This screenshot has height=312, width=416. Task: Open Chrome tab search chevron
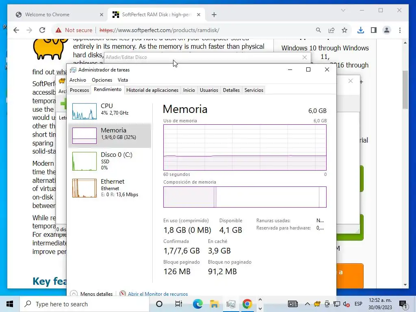point(343,10)
